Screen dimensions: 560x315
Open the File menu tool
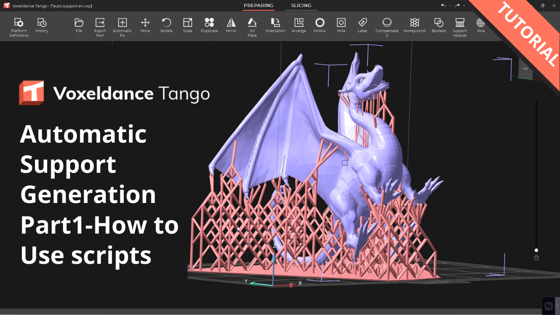click(x=79, y=25)
